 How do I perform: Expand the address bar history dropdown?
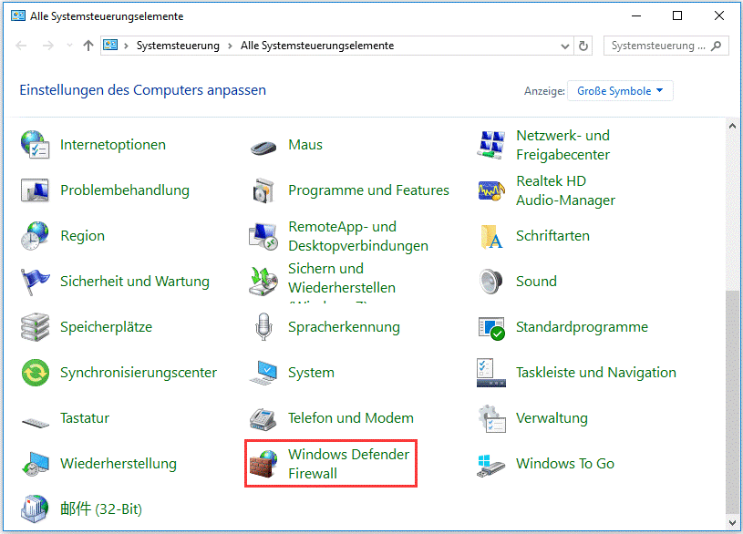point(565,46)
